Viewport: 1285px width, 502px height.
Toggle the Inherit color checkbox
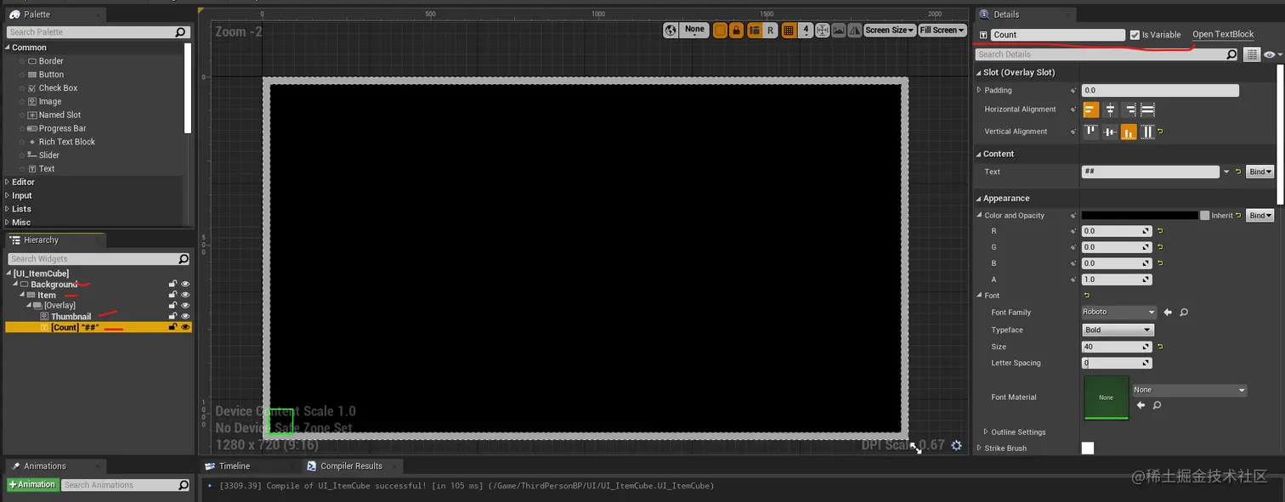pos(1204,216)
